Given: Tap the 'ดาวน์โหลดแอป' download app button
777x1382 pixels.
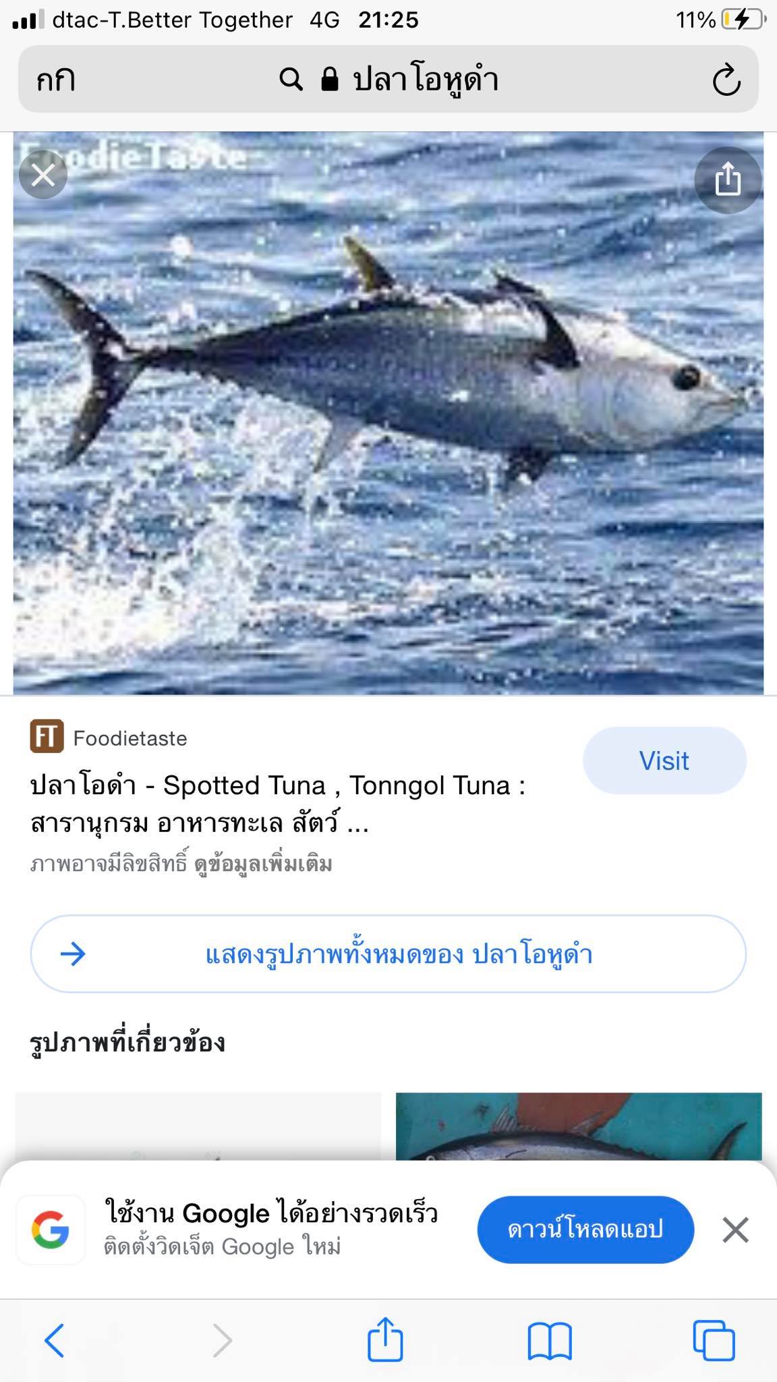Looking at the screenshot, I should pyautogui.click(x=585, y=1229).
